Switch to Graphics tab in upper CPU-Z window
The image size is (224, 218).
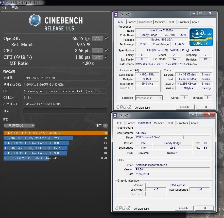tap(184, 22)
